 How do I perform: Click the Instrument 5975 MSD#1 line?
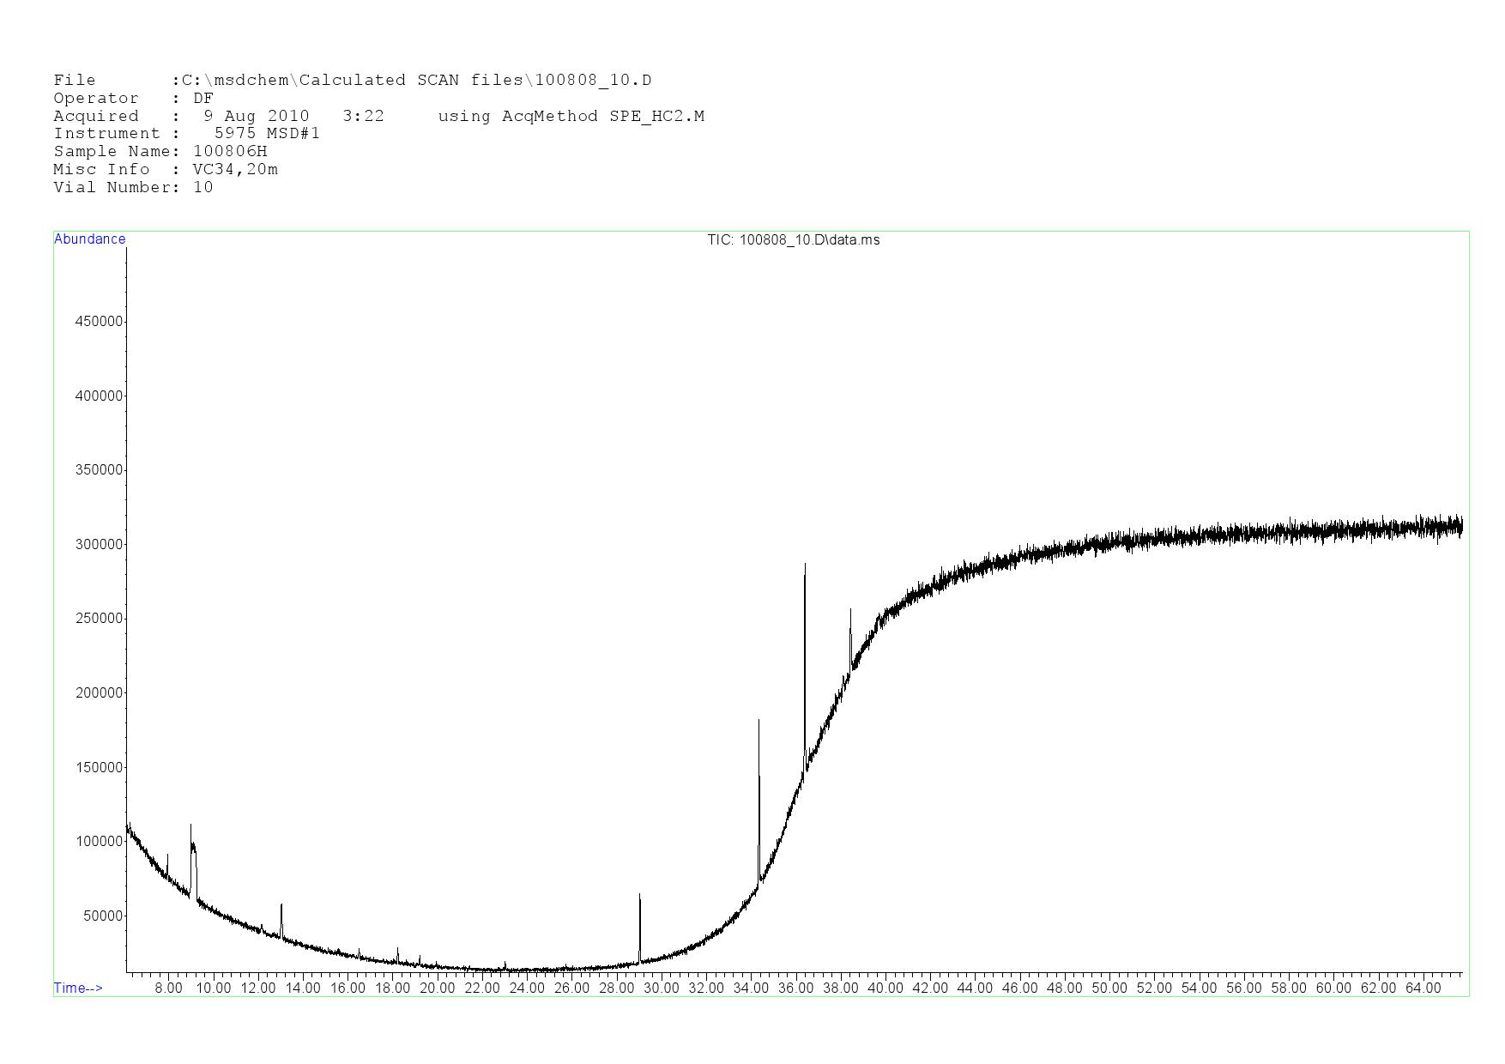tap(186, 134)
